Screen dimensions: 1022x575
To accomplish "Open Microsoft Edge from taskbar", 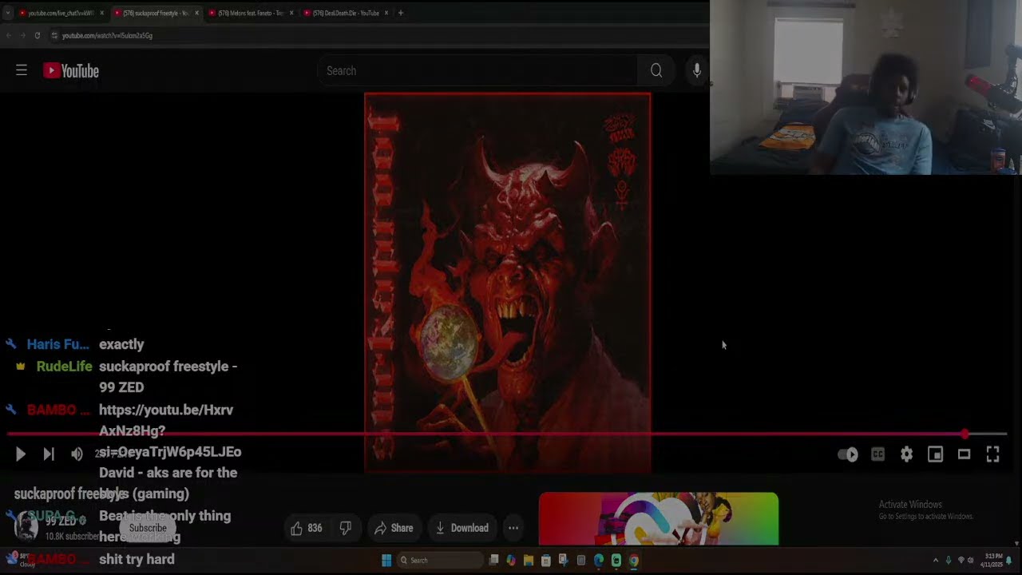I will click(599, 561).
